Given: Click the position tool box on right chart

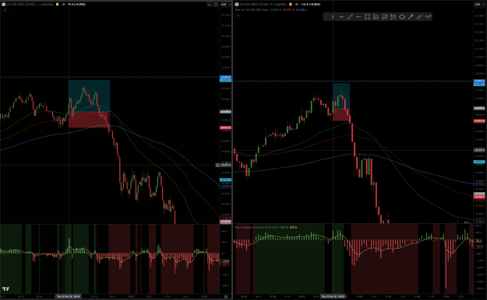Looking at the screenshot, I should [341, 102].
